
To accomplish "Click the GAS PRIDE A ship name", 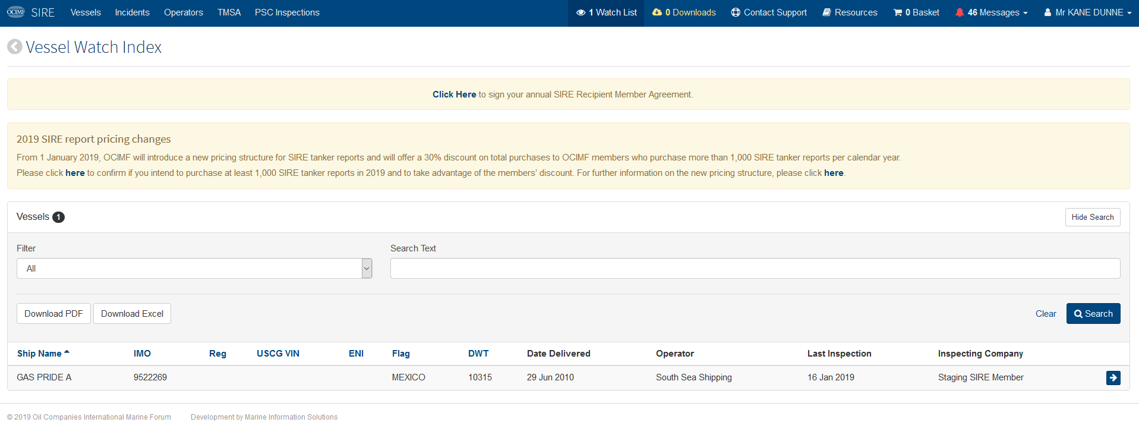I will [x=44, y=377].
